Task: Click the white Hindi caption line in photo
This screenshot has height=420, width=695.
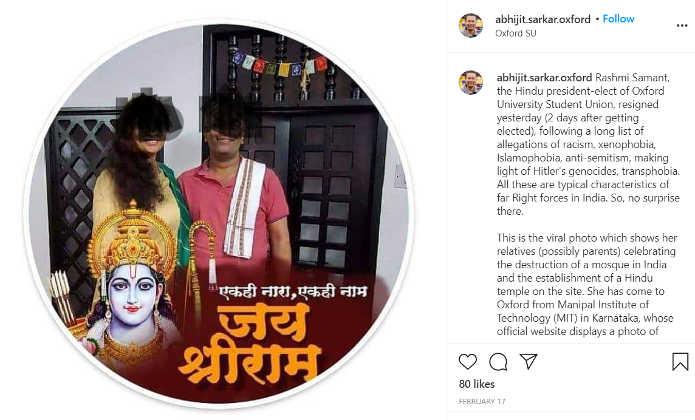Action: click(x=293, y=292)
